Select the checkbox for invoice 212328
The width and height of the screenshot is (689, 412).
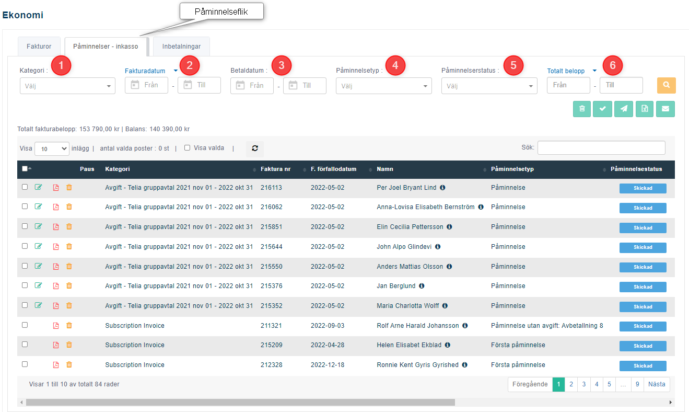pos(25,364)
